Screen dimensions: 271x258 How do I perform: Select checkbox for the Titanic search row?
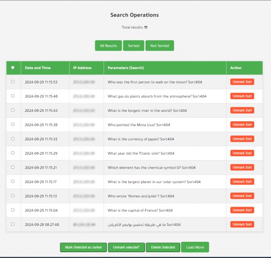click(13, 153)
